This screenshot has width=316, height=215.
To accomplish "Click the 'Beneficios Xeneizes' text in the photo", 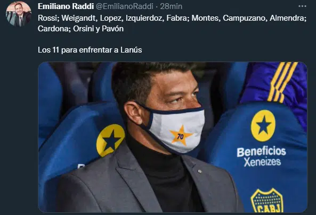I will point(262,157).
